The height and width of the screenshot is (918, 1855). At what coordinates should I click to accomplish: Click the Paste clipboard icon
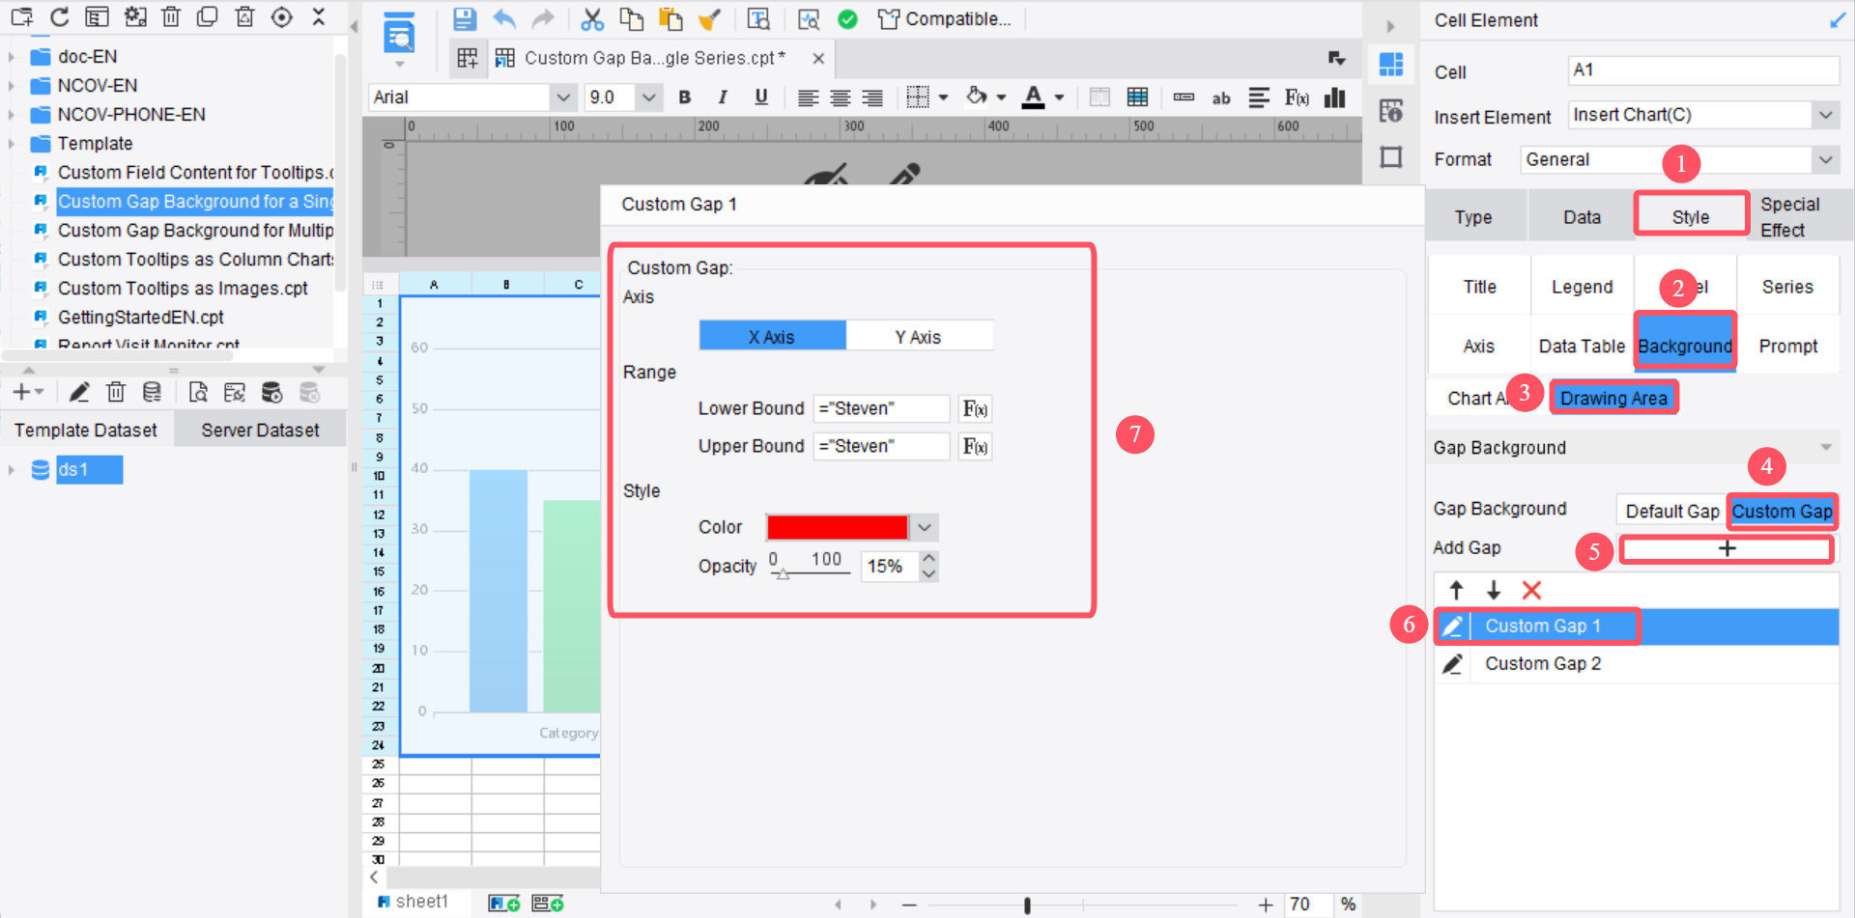pos(671,18)
